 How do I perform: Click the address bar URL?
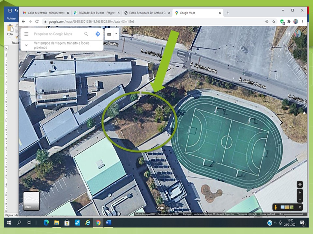point(92,21)
